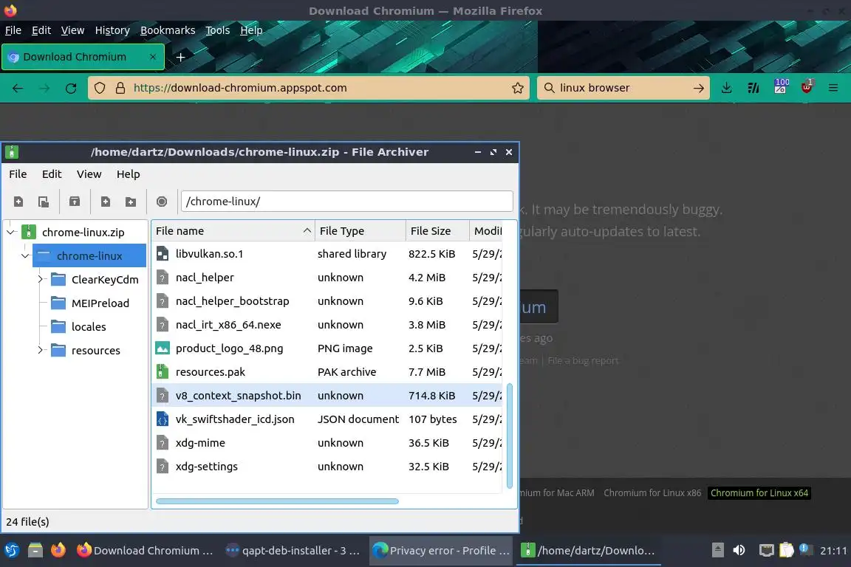Click clipboard icon in system tray
This screenshot has width=851, height=567.
click(787, 550)
